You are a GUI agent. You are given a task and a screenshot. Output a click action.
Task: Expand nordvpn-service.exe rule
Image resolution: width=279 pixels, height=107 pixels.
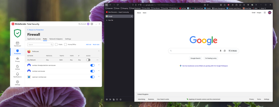99,71
